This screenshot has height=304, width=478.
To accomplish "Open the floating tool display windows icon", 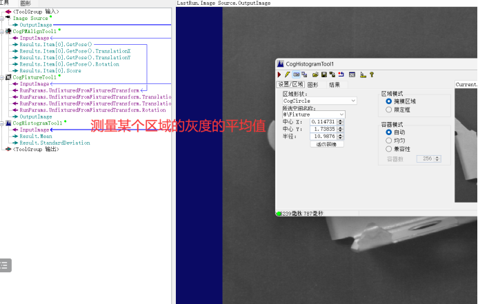I will [304, 74].
